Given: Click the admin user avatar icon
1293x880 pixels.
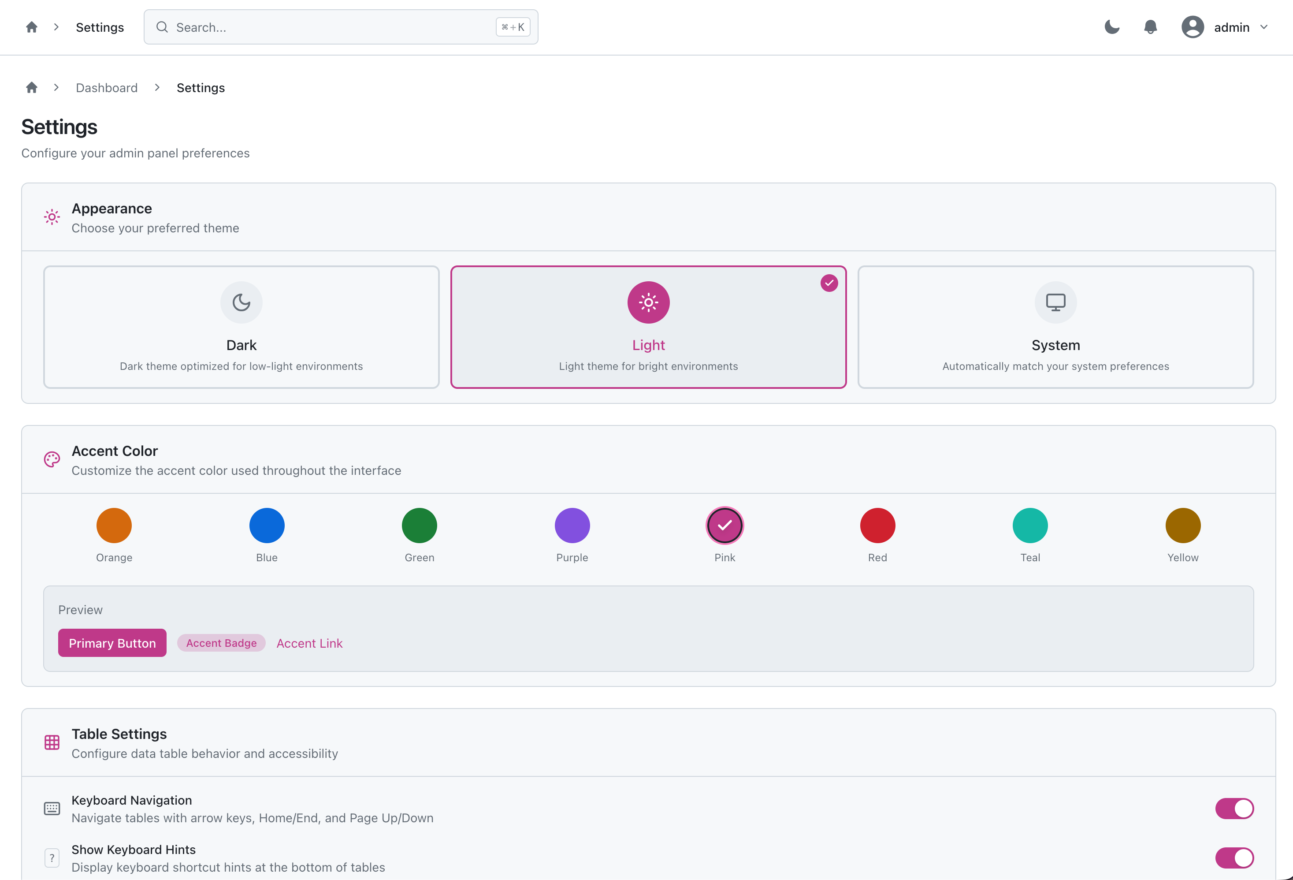Looking at the screenshot, I should click(1192, 27).
